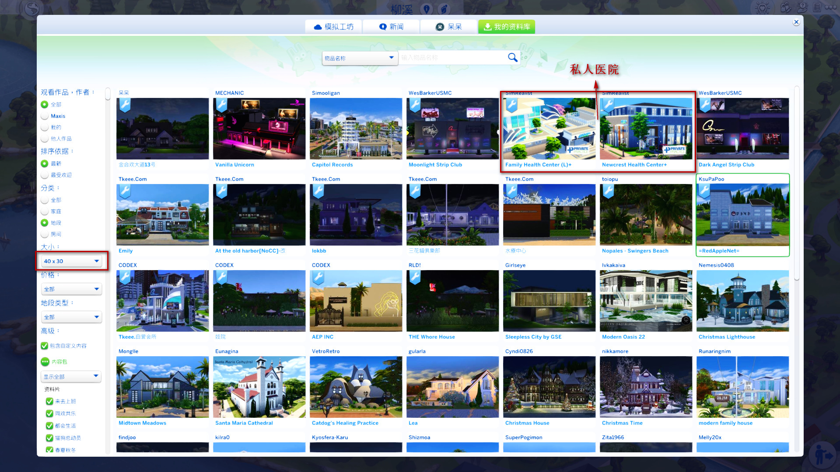This screenshot has height=472, width=840.
Task: Open creator link MECHANIC
Action: point(229,93)
